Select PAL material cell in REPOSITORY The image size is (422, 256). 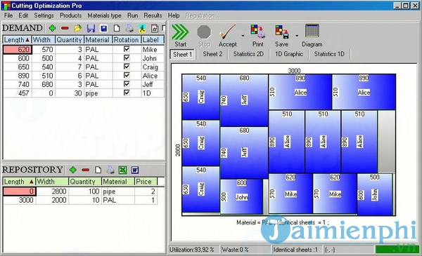click(x=118, y=200)
